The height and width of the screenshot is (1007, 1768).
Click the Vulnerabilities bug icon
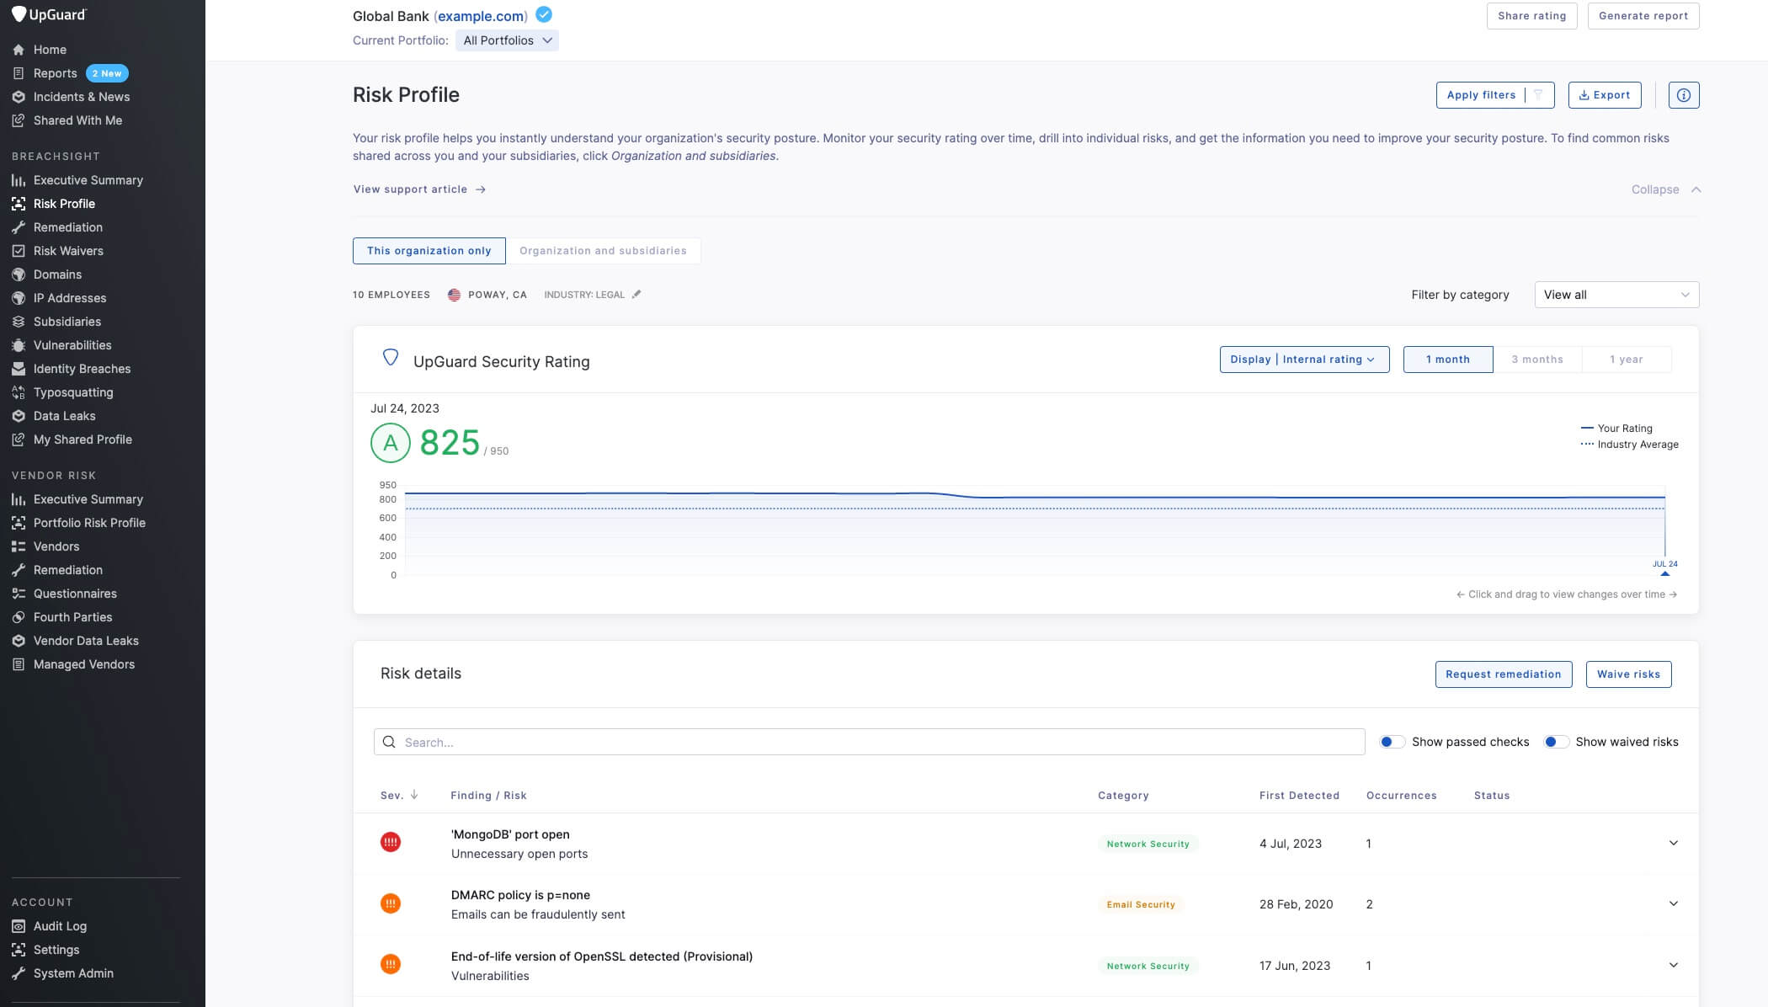click(x=19, y=345)
